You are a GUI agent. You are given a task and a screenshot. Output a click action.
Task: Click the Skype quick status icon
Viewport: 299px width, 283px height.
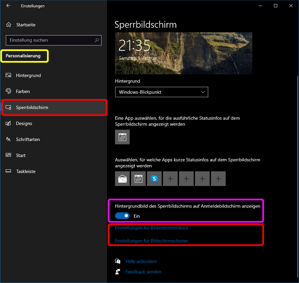coord(154,179)
